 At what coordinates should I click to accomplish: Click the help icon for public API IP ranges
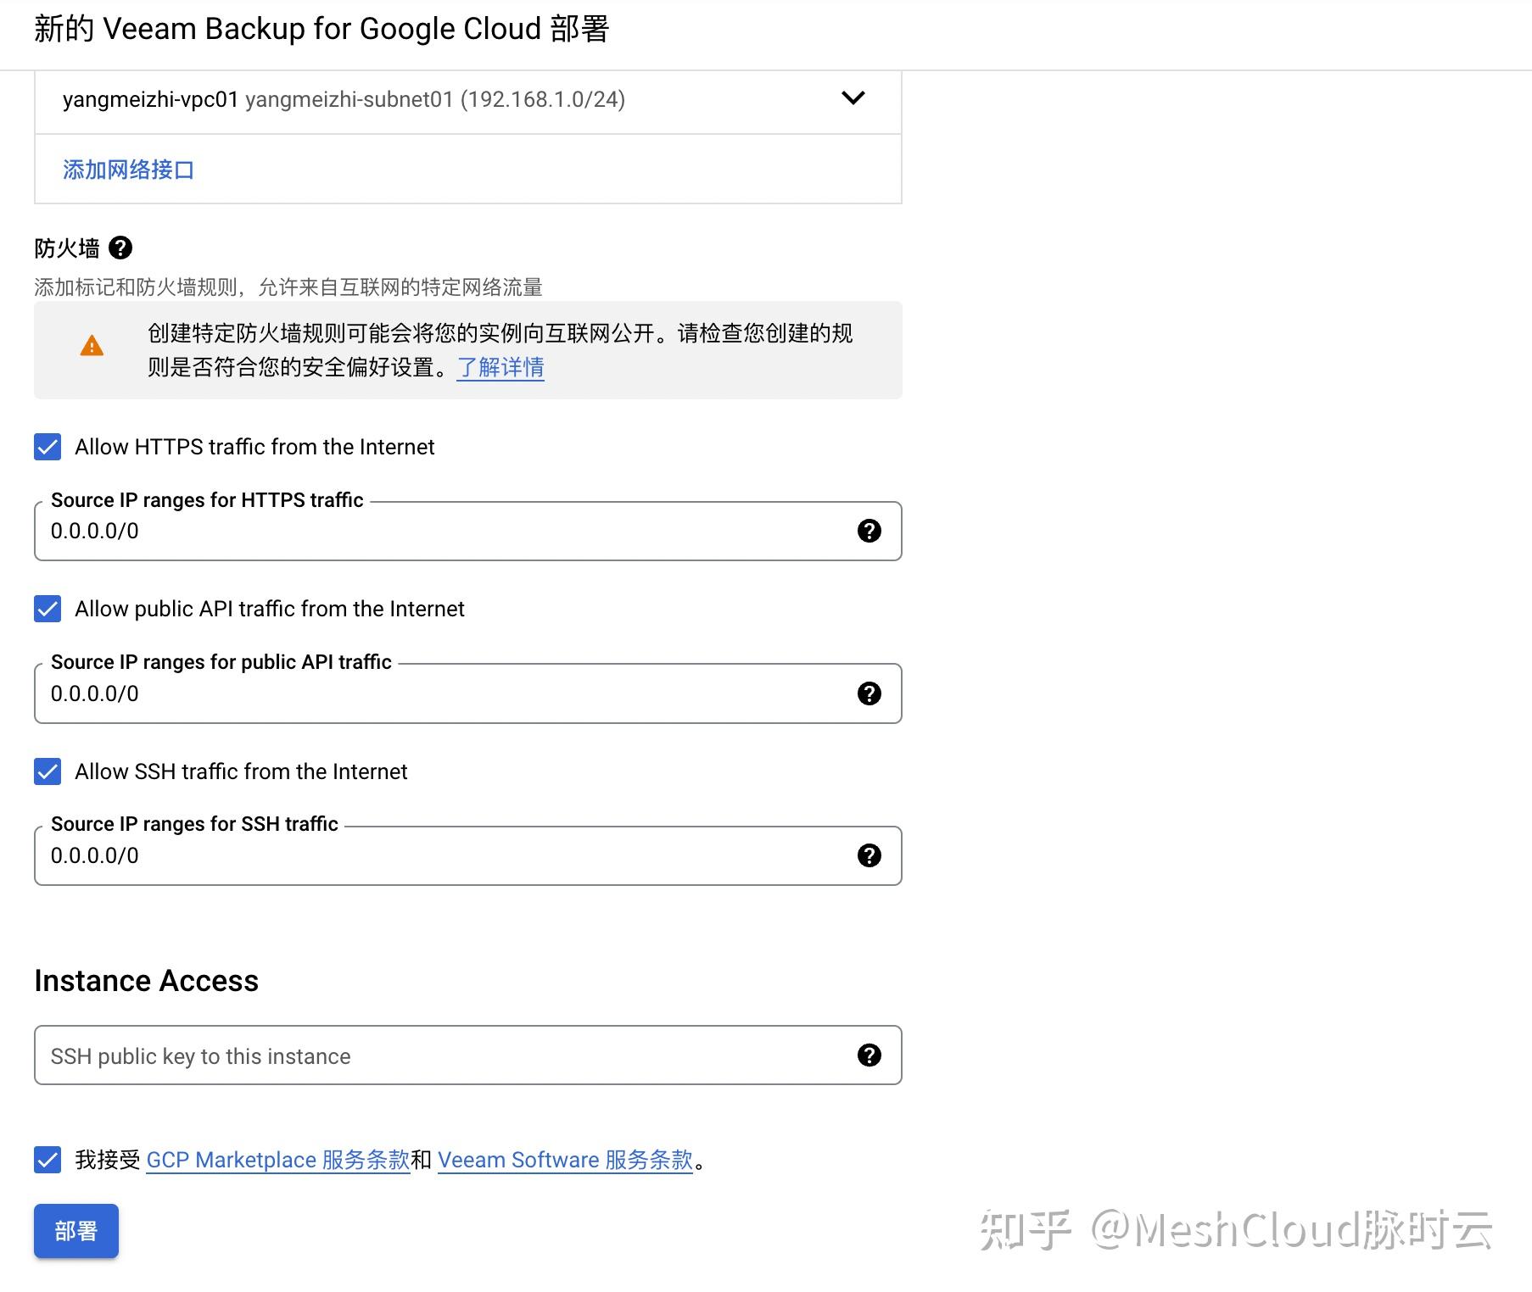(868, 693)
